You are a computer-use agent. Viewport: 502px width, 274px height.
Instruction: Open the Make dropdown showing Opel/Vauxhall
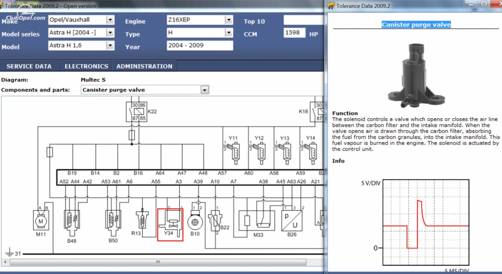(x=110, y=20)
